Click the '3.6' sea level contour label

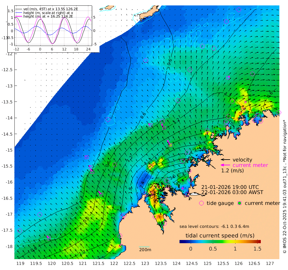172,177
